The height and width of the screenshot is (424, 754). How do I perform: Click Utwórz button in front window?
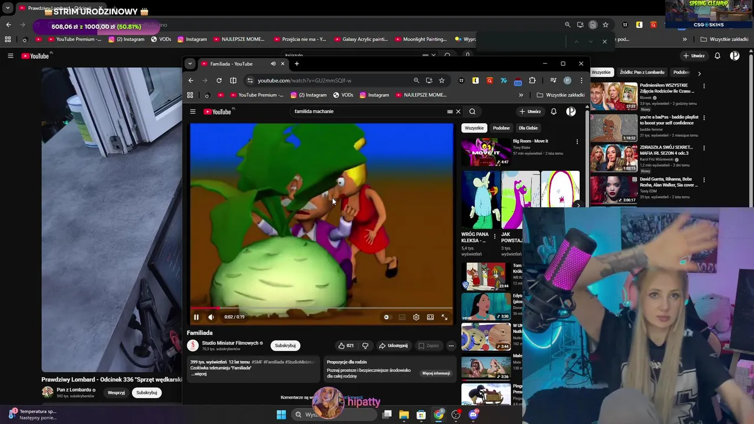(530, 111)
